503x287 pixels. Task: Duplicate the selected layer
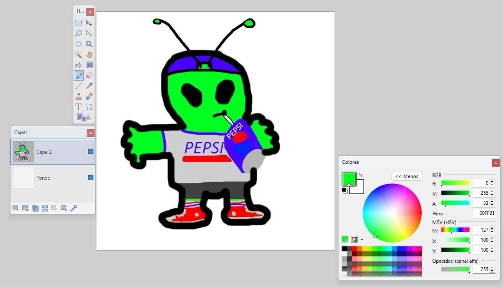pyautogui.click(x=35, y=208)
